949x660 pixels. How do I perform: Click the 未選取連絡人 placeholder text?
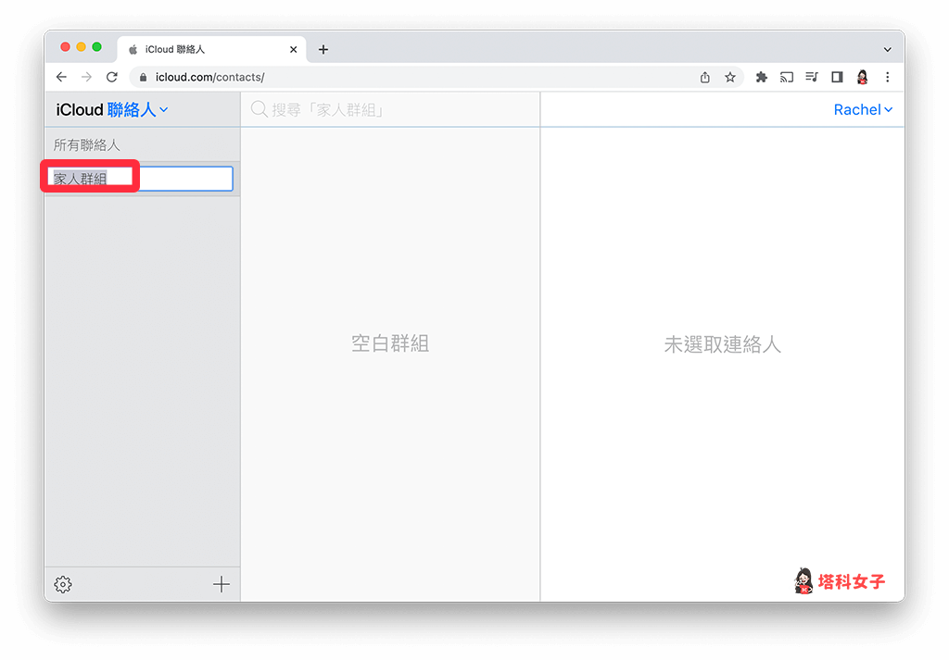[x=723, y=344]
